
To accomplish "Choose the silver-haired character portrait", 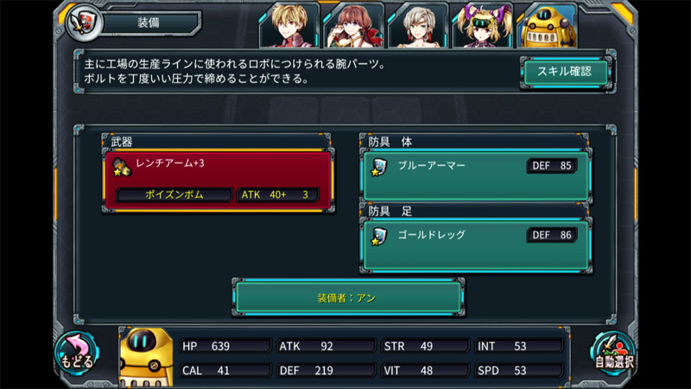I will click(418, 25).
